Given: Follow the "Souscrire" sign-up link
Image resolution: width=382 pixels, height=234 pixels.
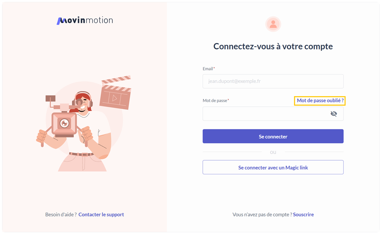Looking at the screenshot, I should [303, 215].
